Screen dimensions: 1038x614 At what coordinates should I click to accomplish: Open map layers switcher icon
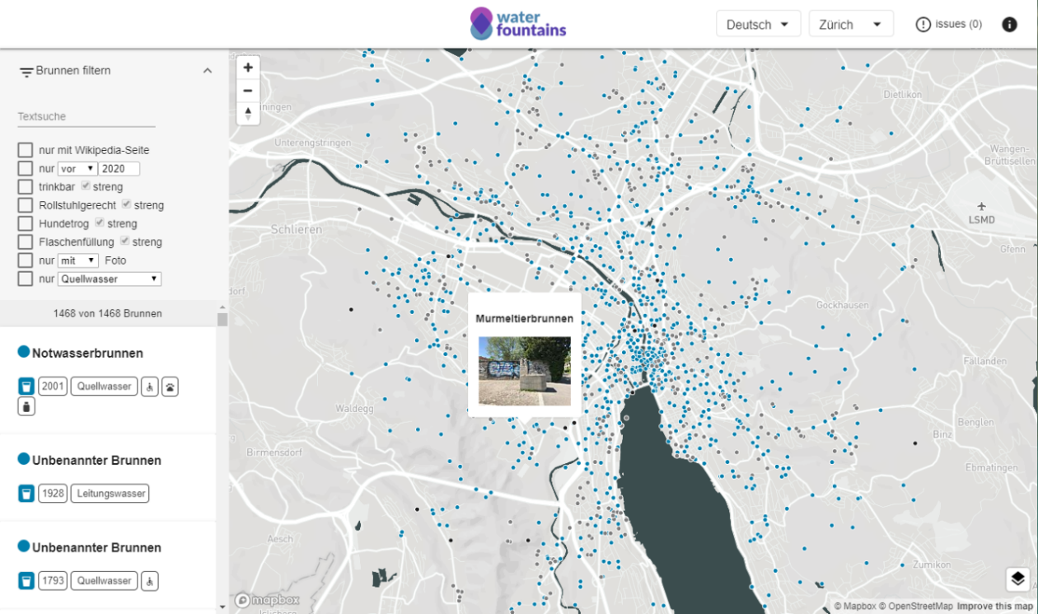(x=1017, y=579)
